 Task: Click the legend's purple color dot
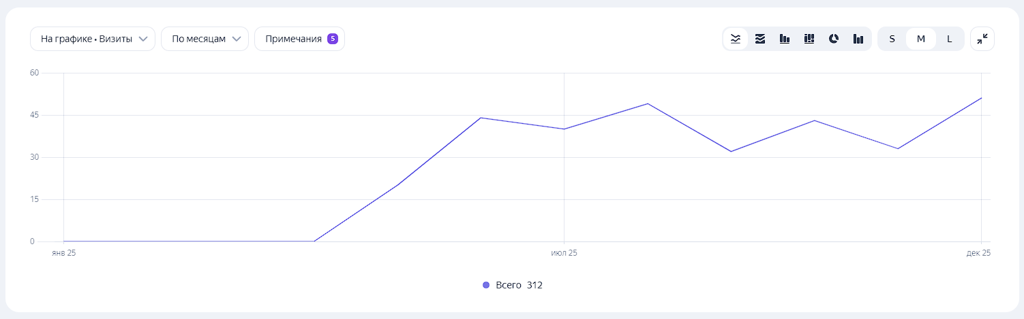(x=486, y=285)
